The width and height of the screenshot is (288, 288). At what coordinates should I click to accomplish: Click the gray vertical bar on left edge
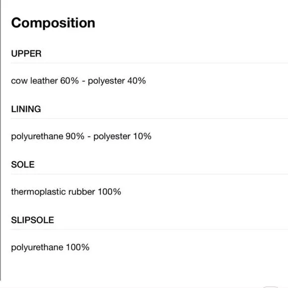[x=0, y=141]
